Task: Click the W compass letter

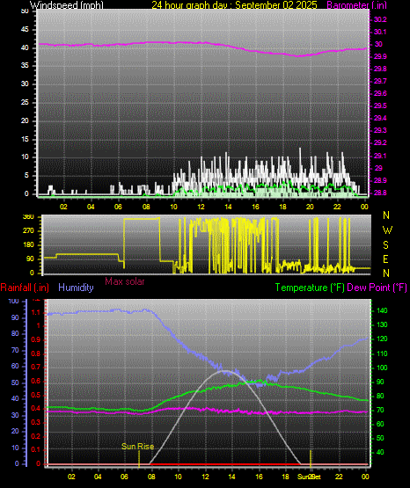Action: pos(387,230)
